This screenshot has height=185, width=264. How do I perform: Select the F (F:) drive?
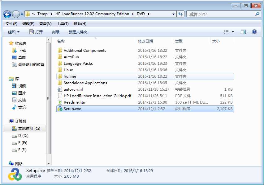point(19,150)
